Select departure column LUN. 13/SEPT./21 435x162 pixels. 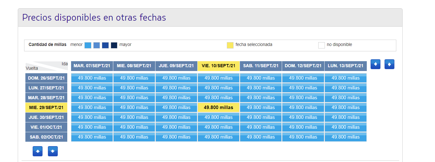(x=346, y=66)
